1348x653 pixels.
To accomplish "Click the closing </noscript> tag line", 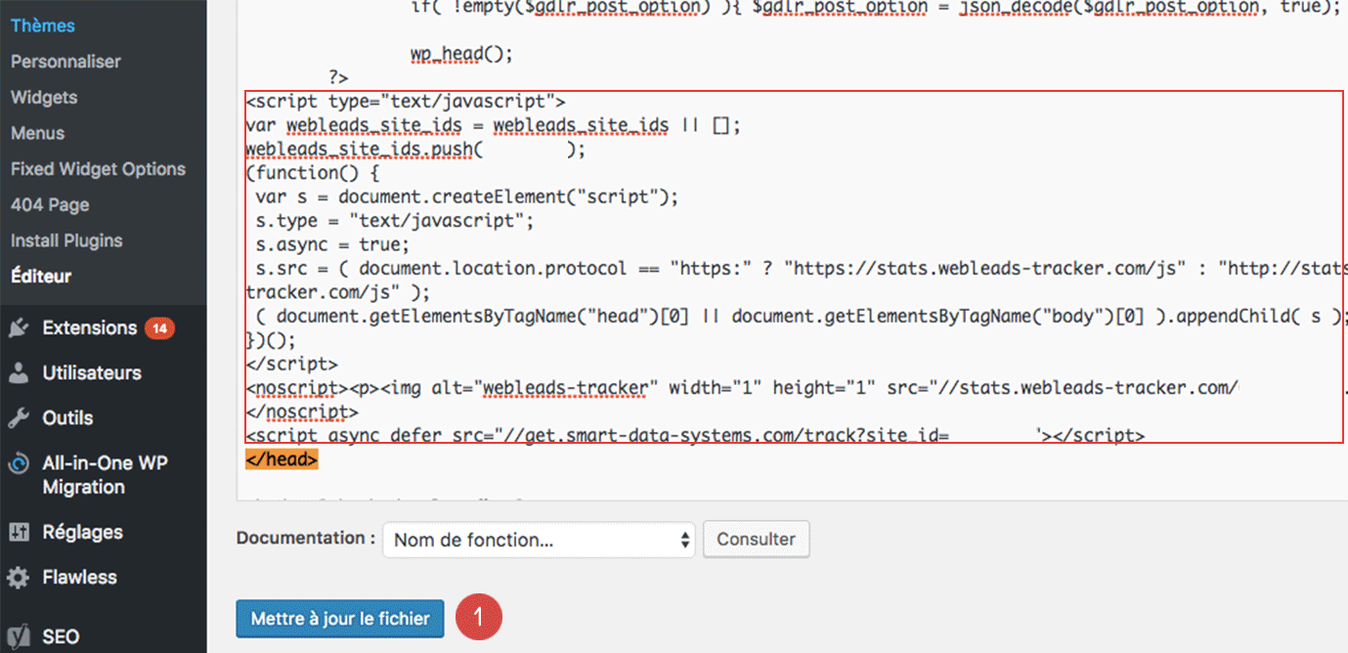I will 302,412.
